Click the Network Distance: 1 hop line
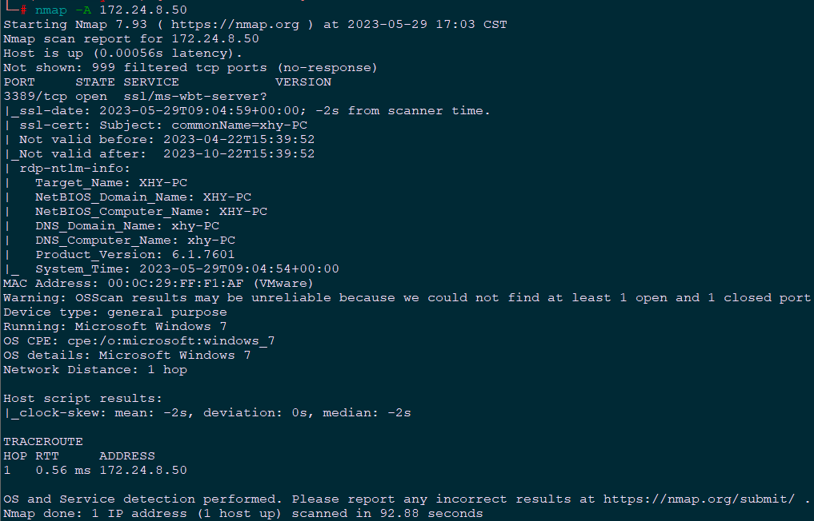This screenshot has width=814, height=521. pos(94,369)
